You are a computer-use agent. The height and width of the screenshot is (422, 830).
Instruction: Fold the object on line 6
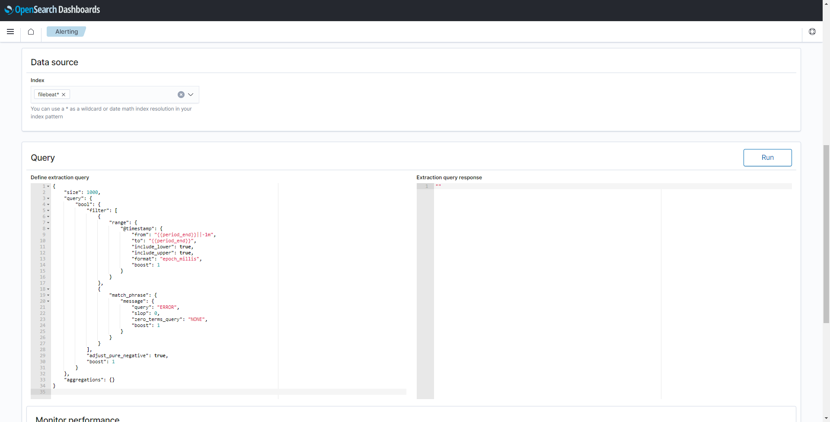click(48, 216)
